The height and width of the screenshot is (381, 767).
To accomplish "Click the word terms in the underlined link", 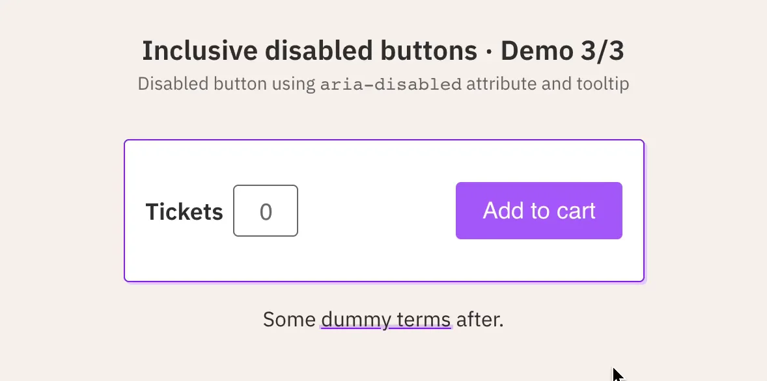I will coord(424,319).
